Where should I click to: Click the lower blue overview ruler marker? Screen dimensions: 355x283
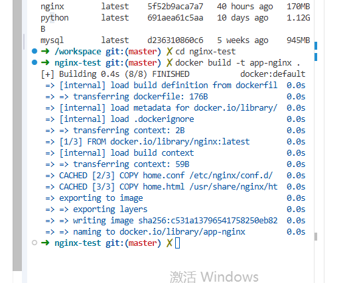(316, 57)
